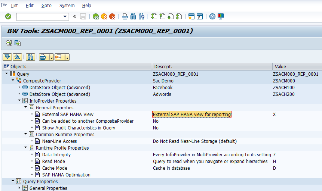Click the ZSACH100 value cell

click(x=283, y=88)
